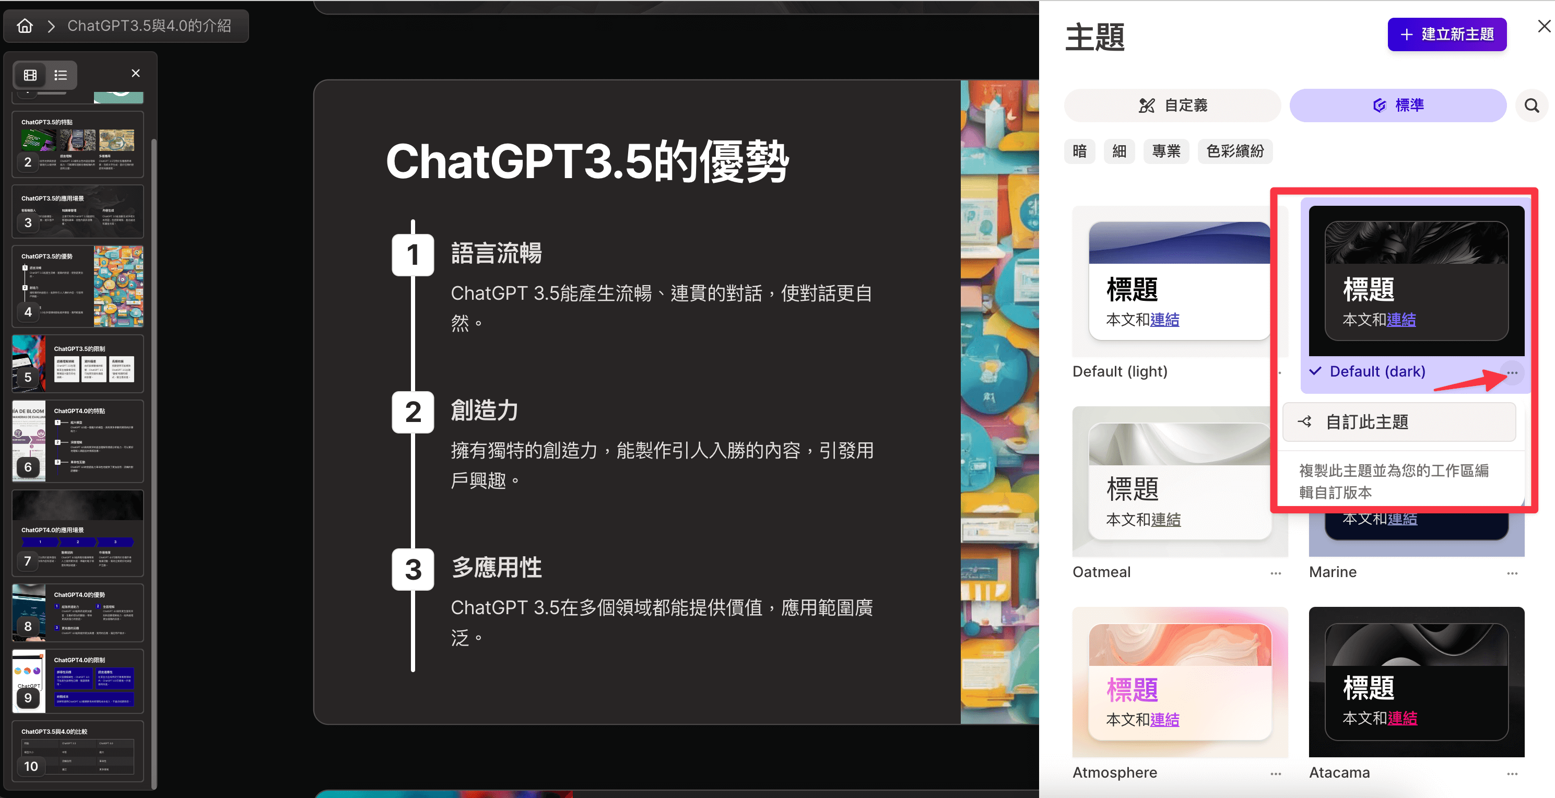Click 建立新主題 button

pyautogui.click(x=1446, y=34)
